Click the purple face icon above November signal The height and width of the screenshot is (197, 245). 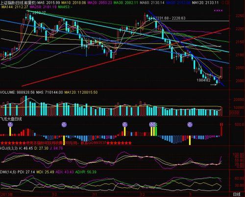click(x=125, y=124)
